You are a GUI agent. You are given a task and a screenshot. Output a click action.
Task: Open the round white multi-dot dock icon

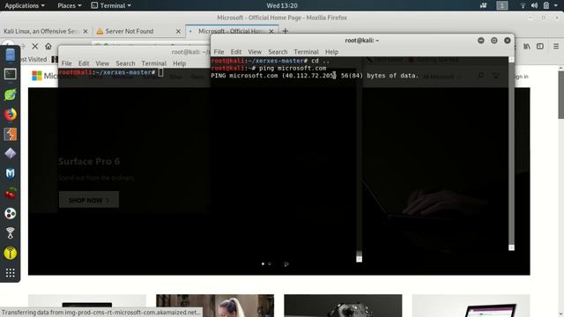pyautogui.click(x=10, y=213)
